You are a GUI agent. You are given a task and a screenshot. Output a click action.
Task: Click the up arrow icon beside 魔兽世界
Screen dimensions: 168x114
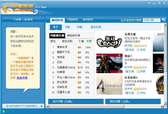[x=79, y=47]
